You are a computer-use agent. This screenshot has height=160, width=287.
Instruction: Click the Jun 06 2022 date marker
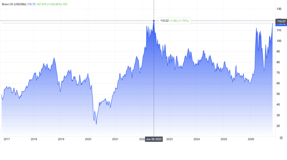(x=154, y=139)
